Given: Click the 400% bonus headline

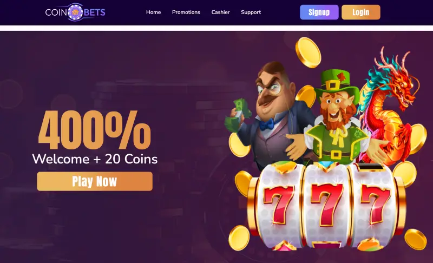Looking at the screenshot, I should tap(94, 130).
